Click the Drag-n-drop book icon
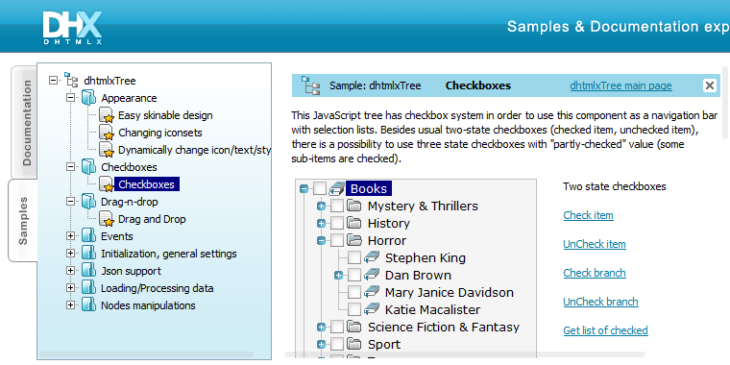The image size is (730, 365). click(x=88, y=202)
